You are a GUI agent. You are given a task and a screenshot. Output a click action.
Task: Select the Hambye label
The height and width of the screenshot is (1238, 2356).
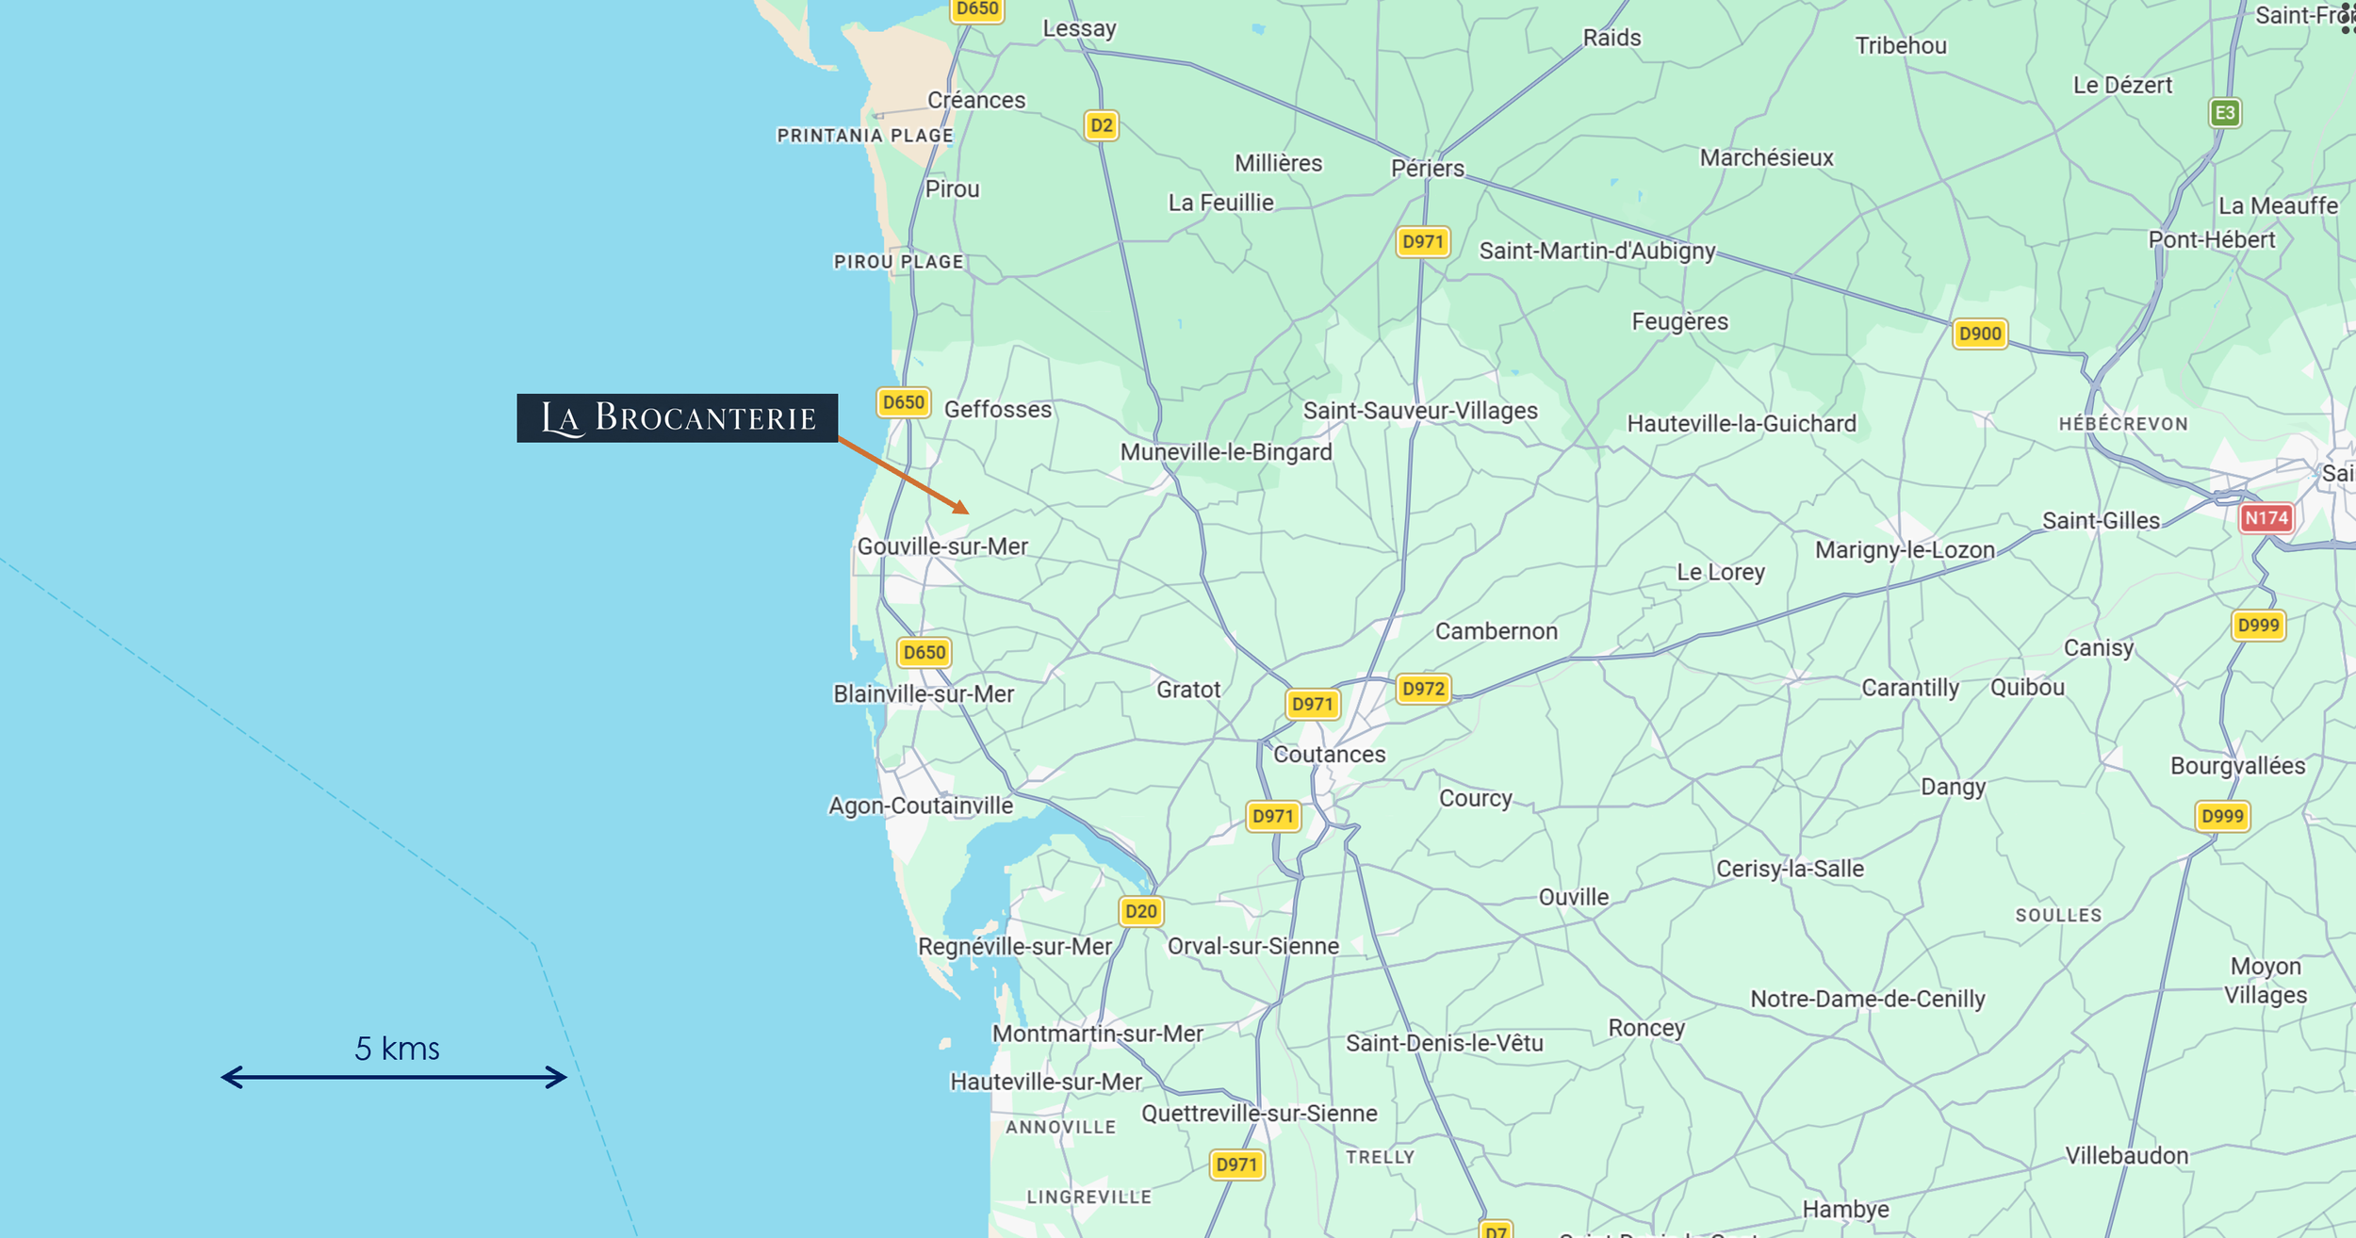coord(1845,1210)
